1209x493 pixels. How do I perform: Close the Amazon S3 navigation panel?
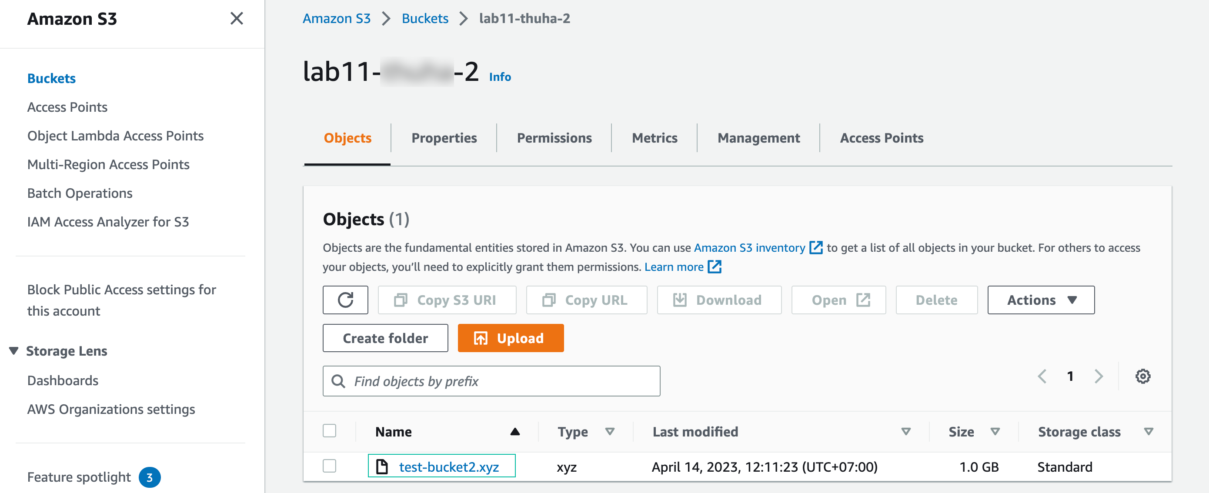tap(237, 19)
